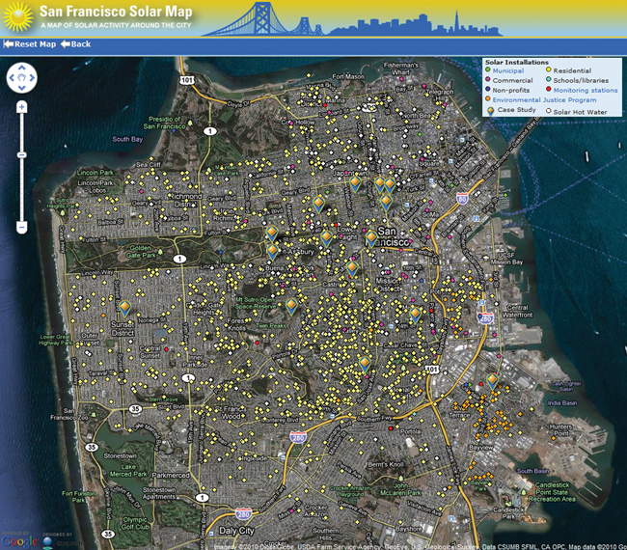Open the Monitoring stations legend link
The image size is (627, 550).
click(x=585, y=91)
